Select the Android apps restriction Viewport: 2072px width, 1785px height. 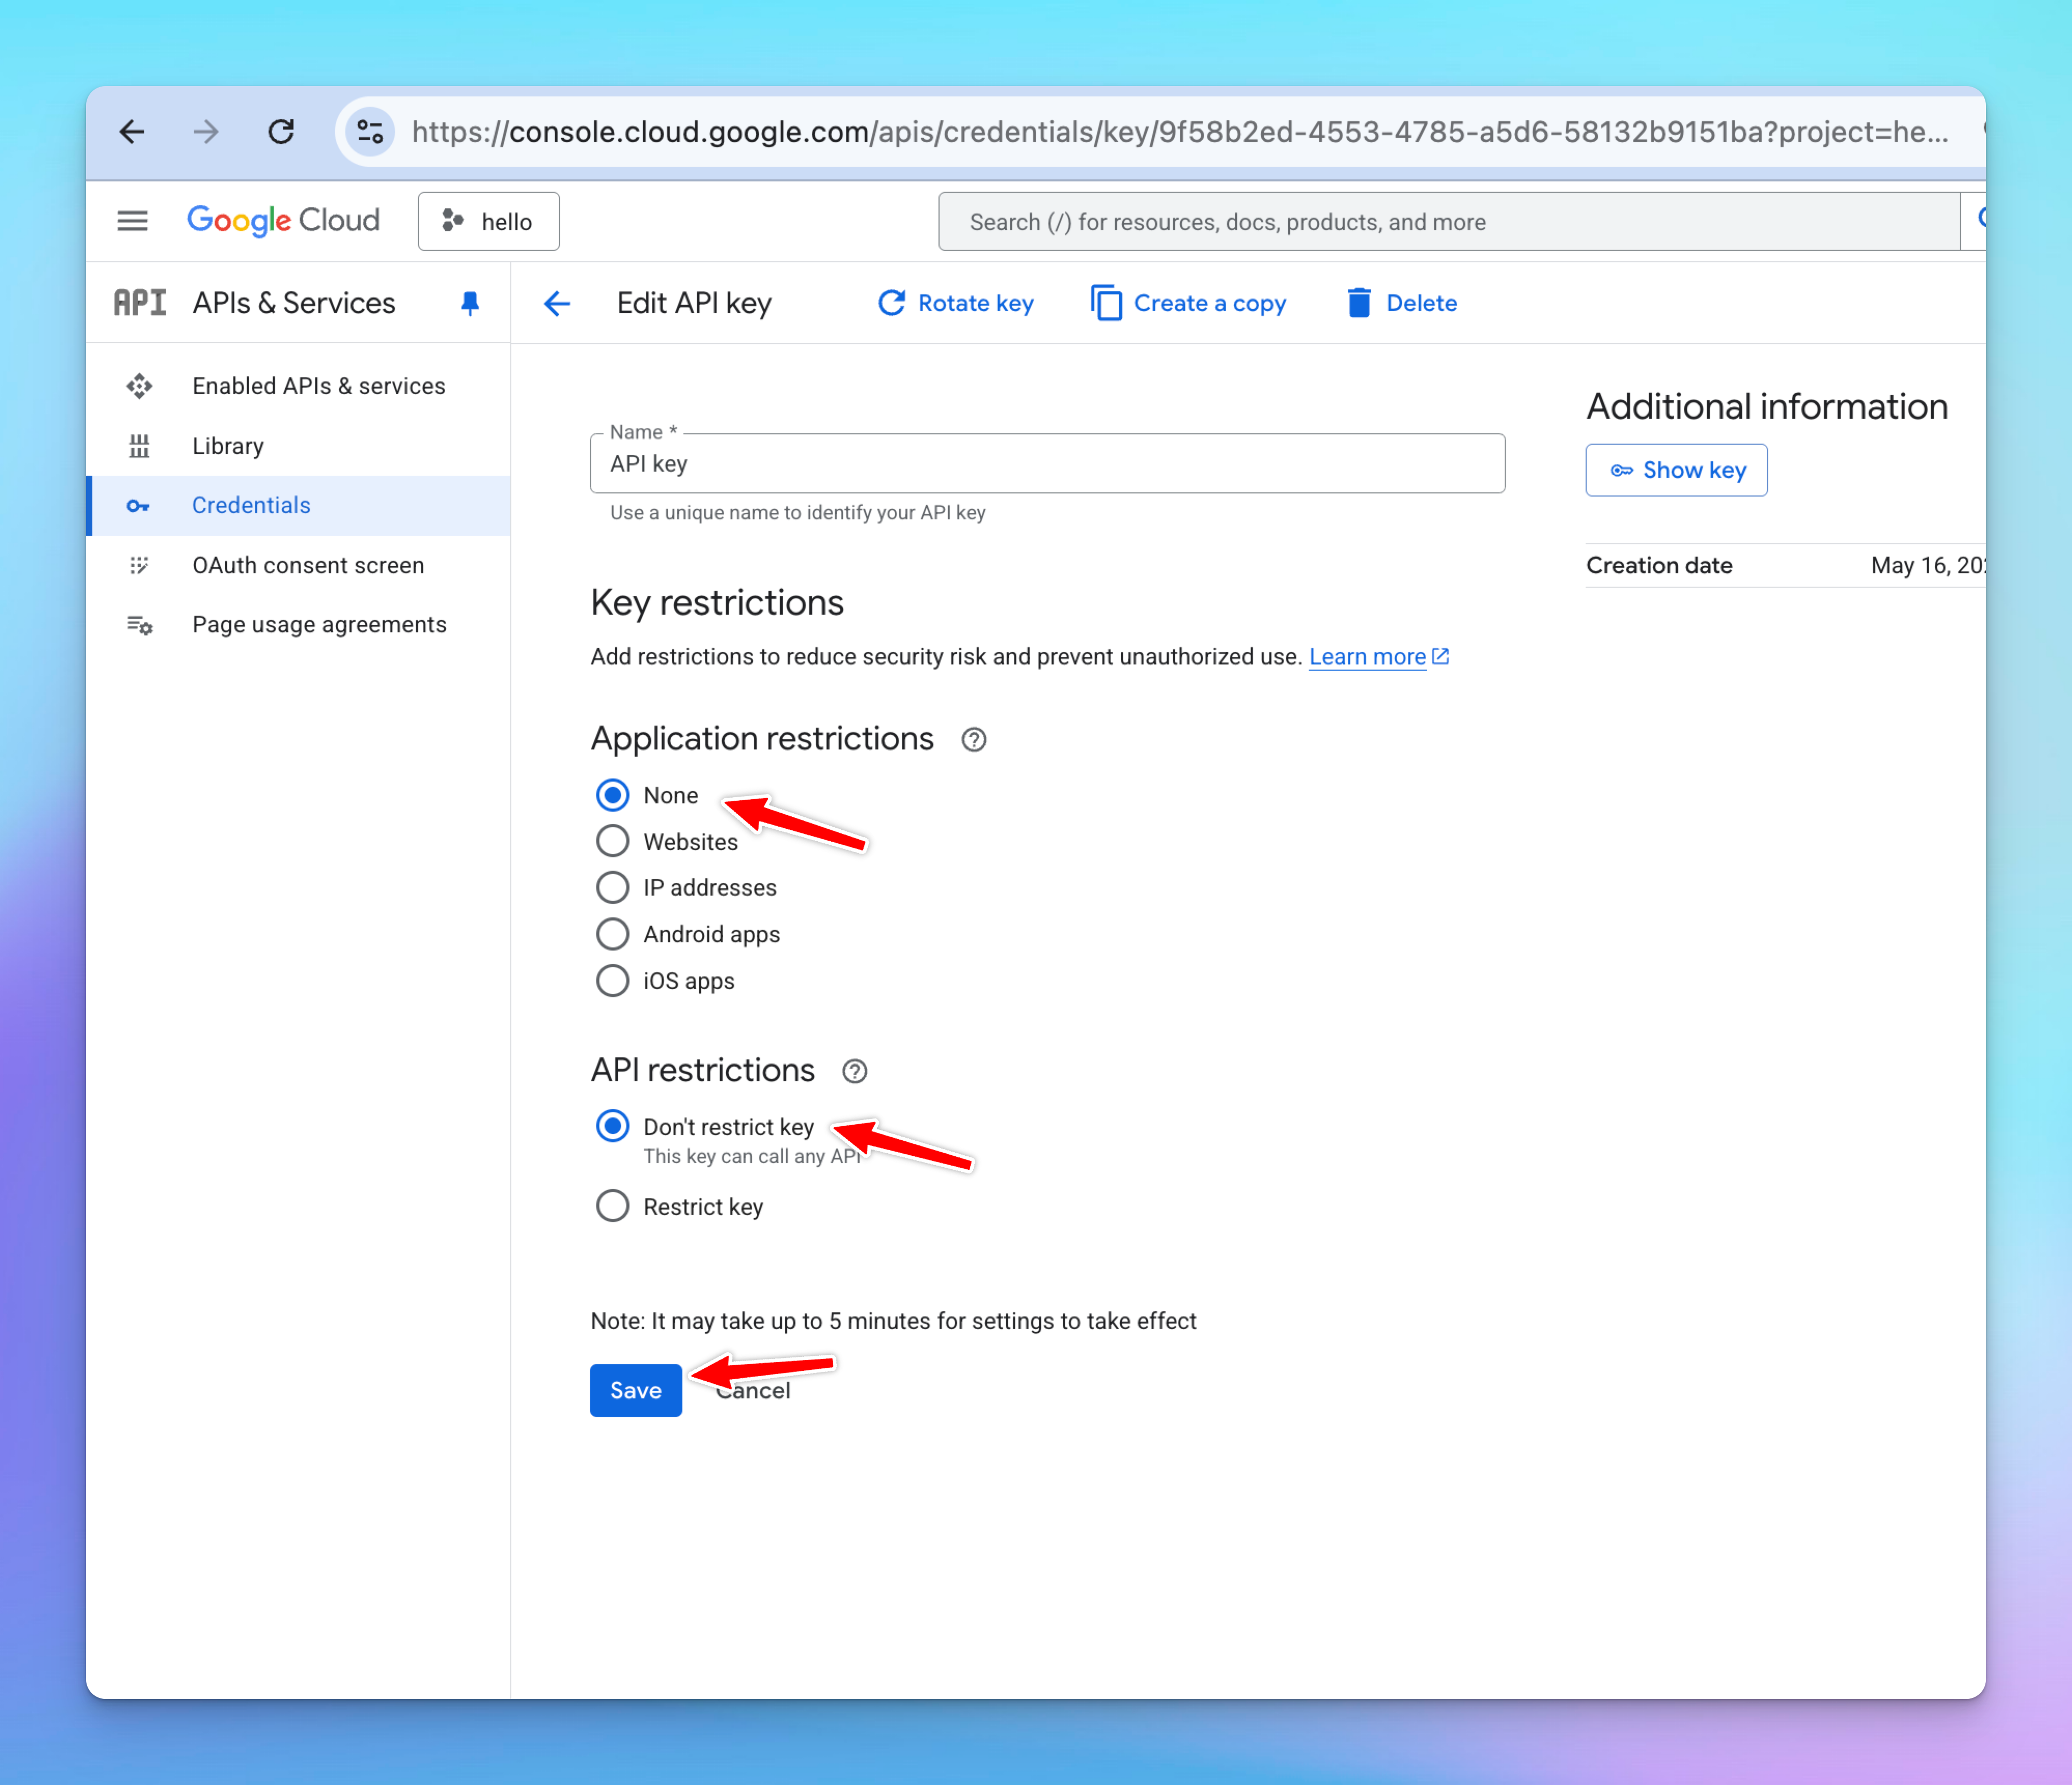pyautogui.click(x=613, y=934)
